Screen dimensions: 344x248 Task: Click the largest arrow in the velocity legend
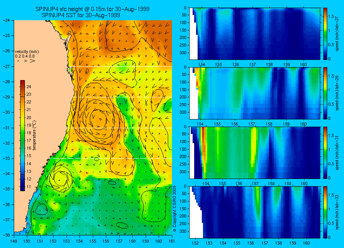click(x=32, y=61)
